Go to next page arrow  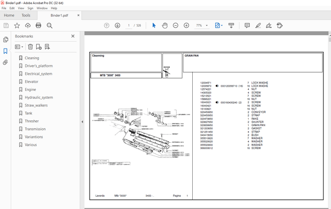pyautogui.click(x=117, y=26)
